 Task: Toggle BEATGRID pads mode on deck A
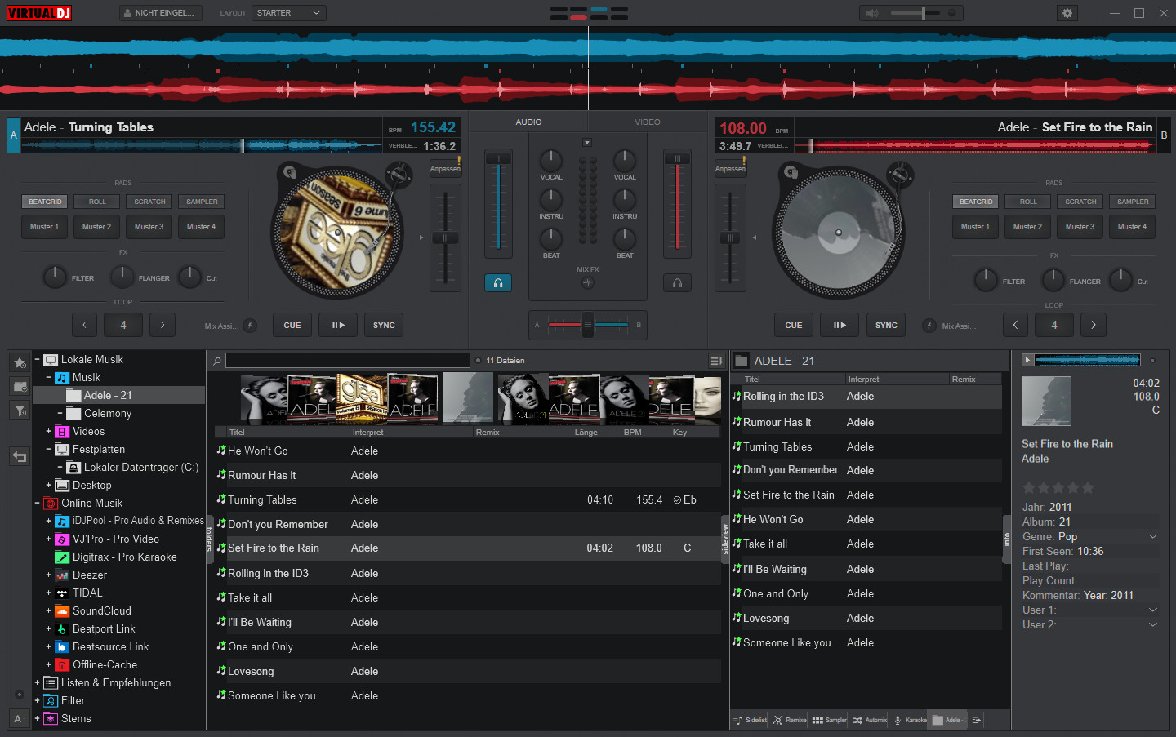point(45,202)
